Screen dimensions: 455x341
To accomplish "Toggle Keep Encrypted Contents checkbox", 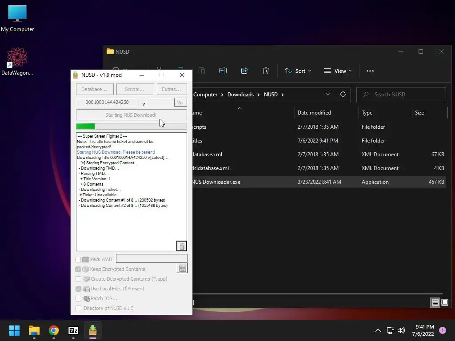I will [x=78, y=269].
